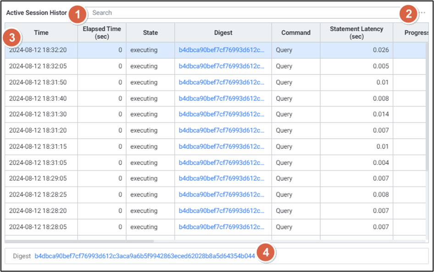
Task: Click the Command column header
Action: (296, 33)
